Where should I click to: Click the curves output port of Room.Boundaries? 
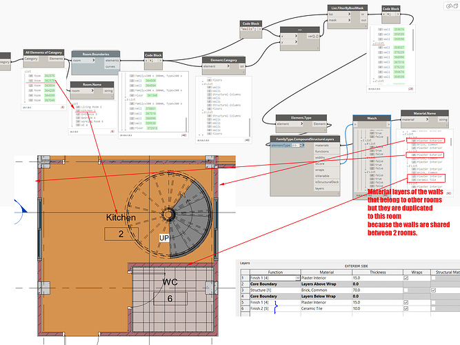(x=112, y=66)
